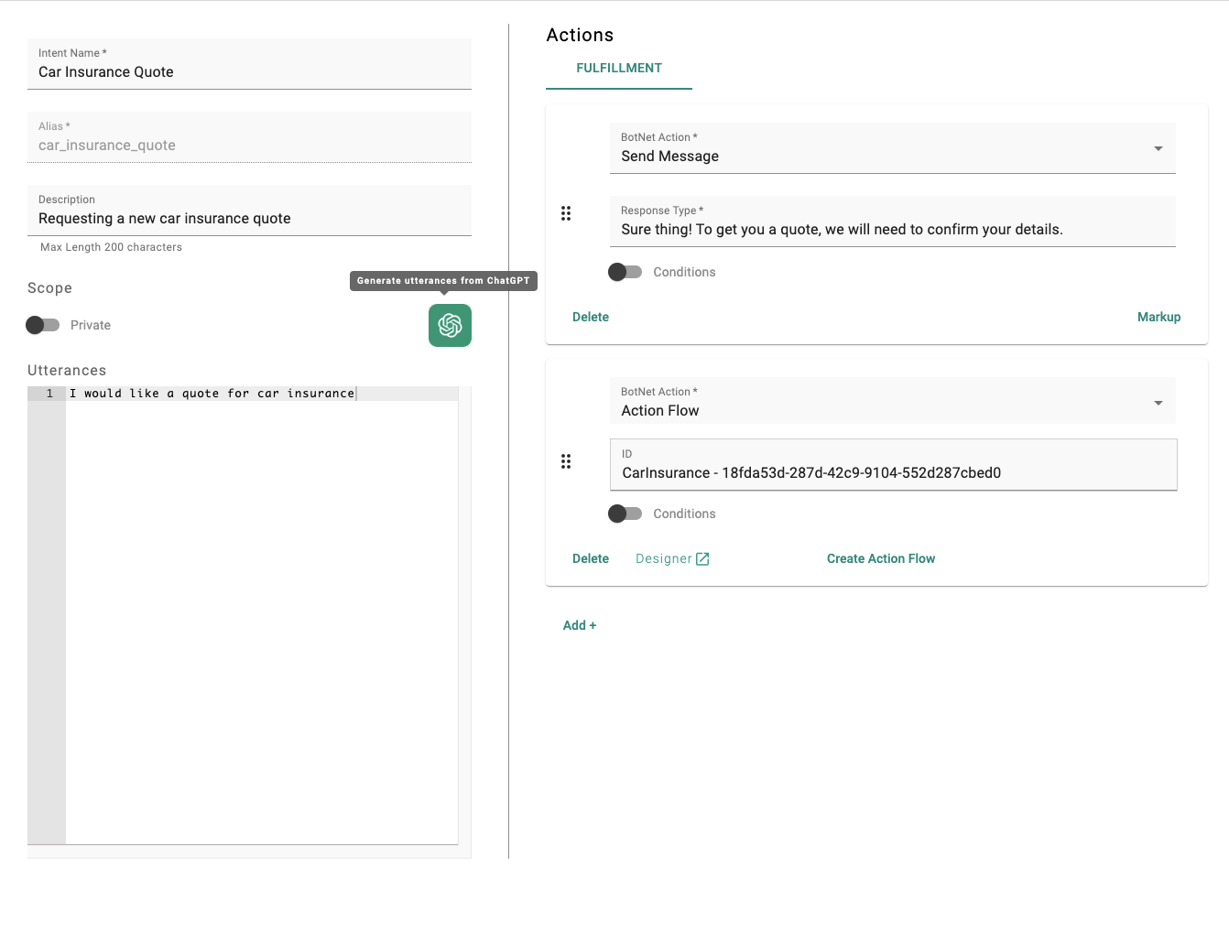Focus the Intent Name field
The height and width of the screenshot is (930, 1229).
(x=249, y=64)
